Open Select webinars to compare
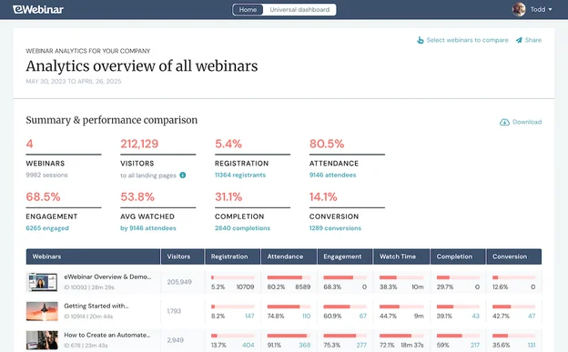 (x=467, y=40)
